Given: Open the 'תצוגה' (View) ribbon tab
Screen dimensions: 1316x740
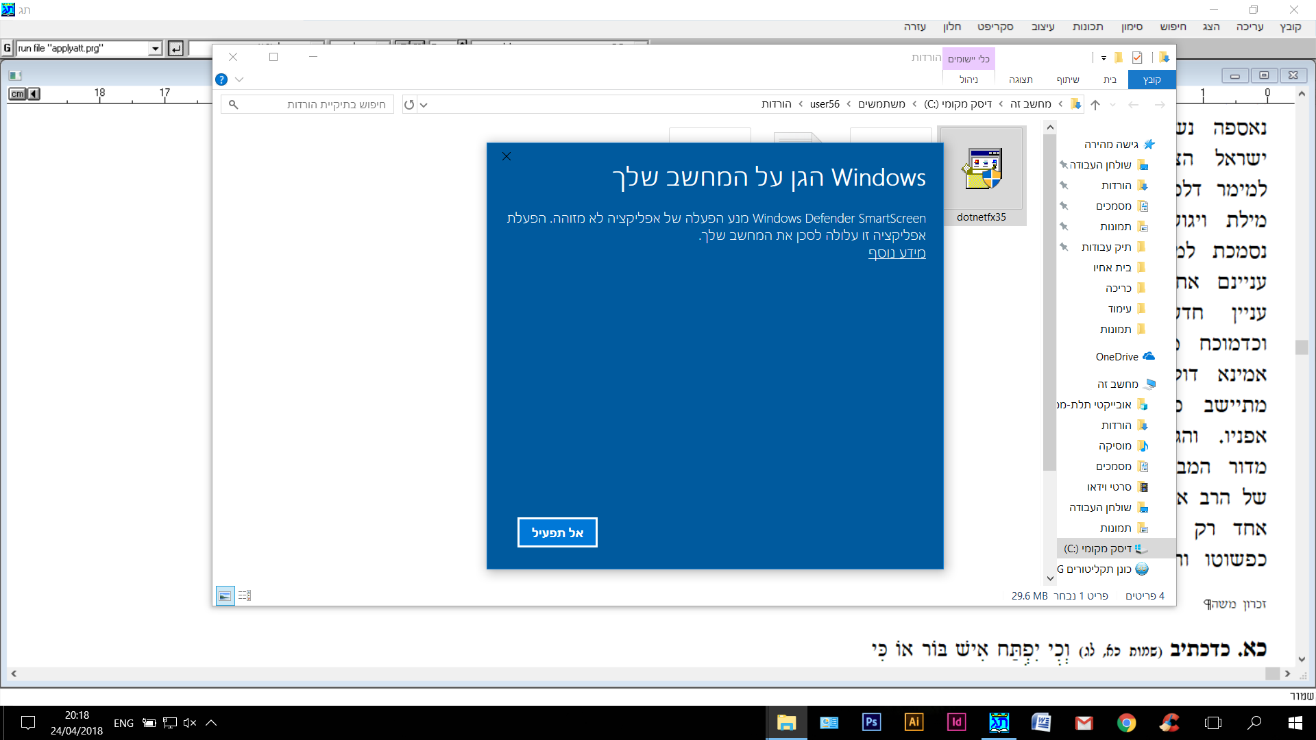Looking at the screenshot, I should click(x=1021, y=79).
